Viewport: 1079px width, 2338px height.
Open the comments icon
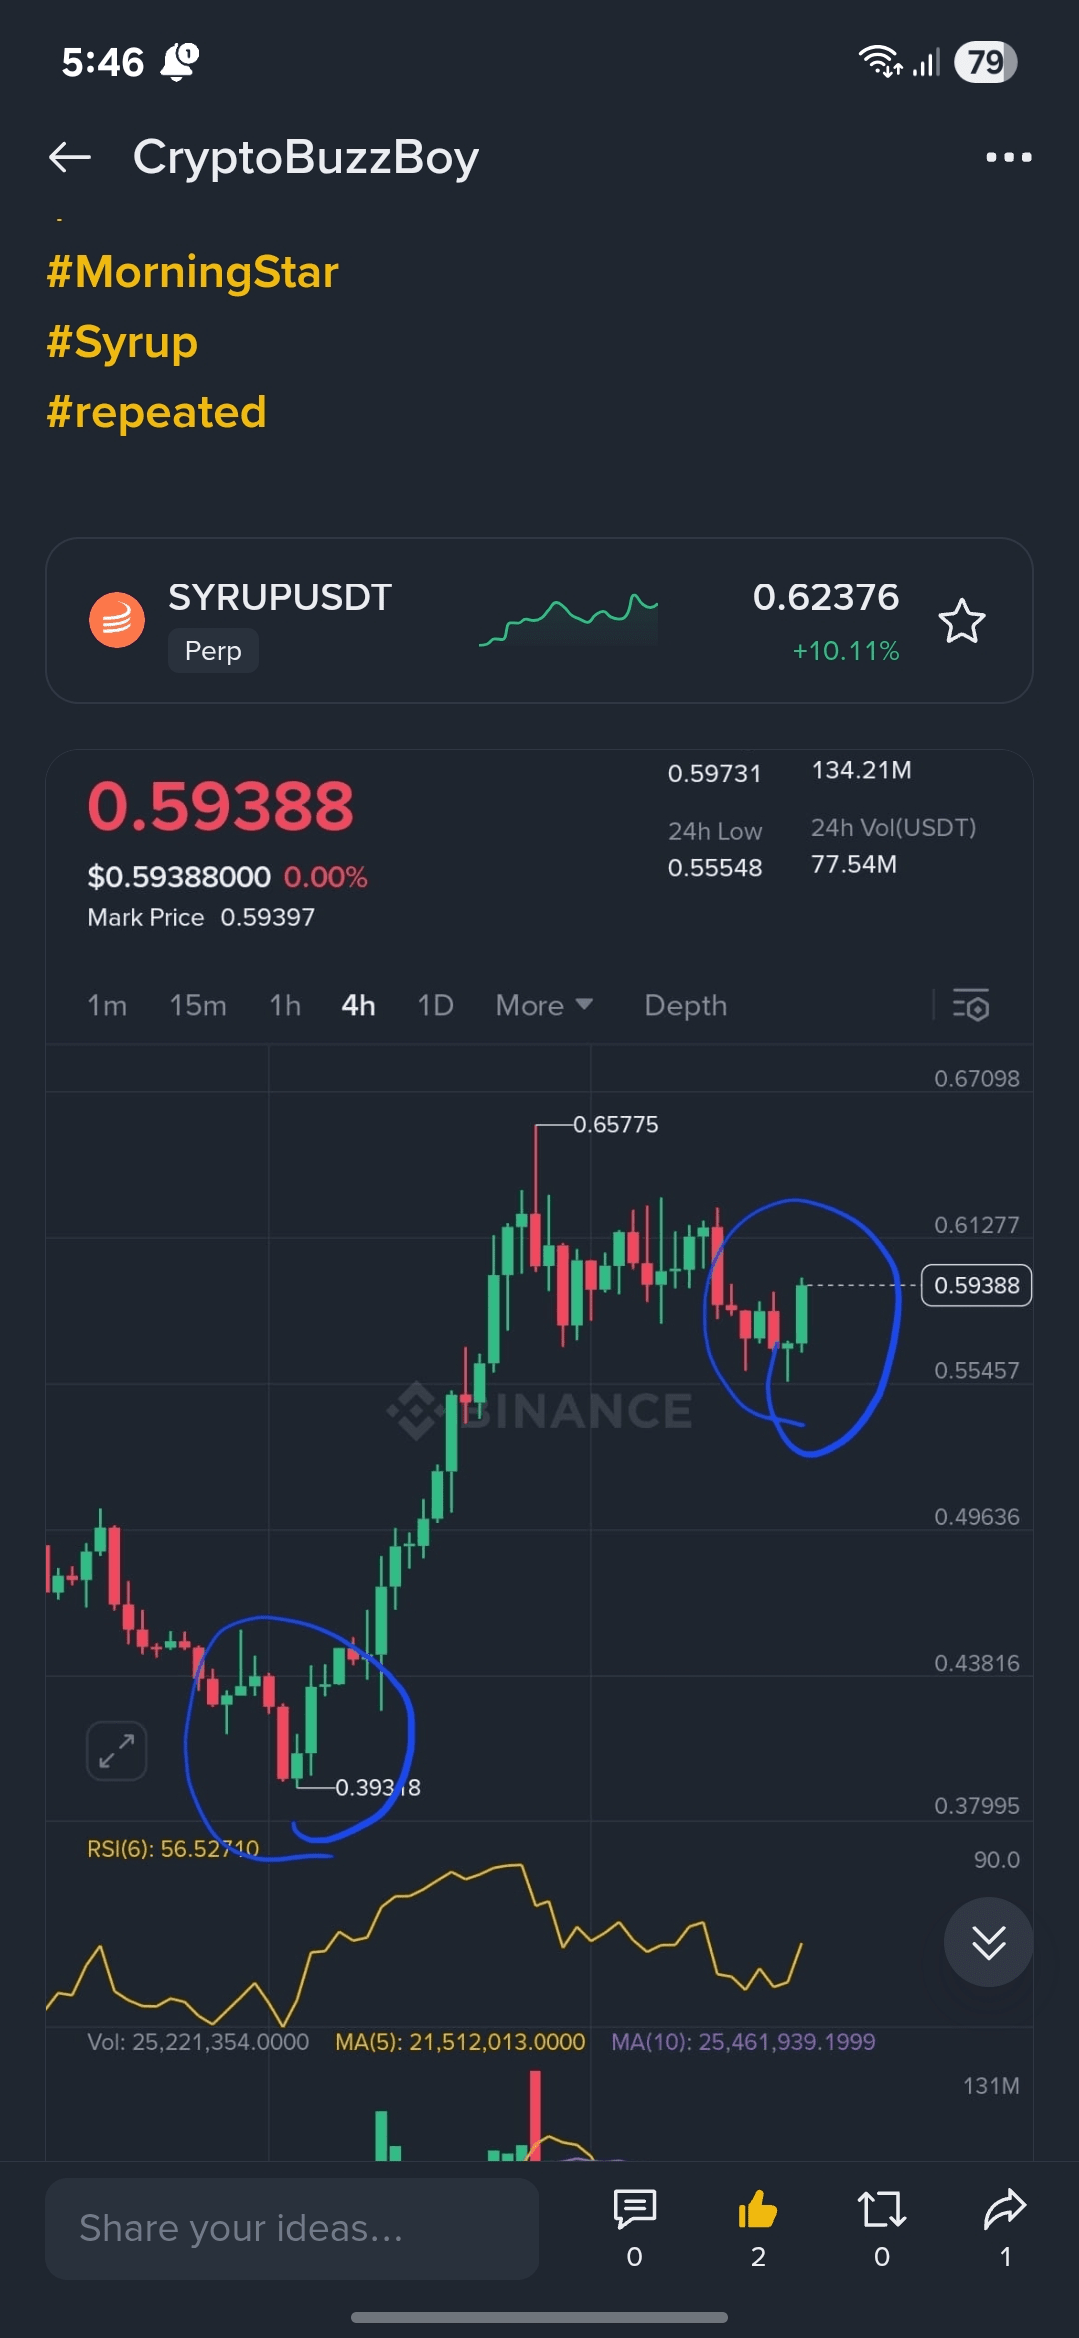point(634,2209)
